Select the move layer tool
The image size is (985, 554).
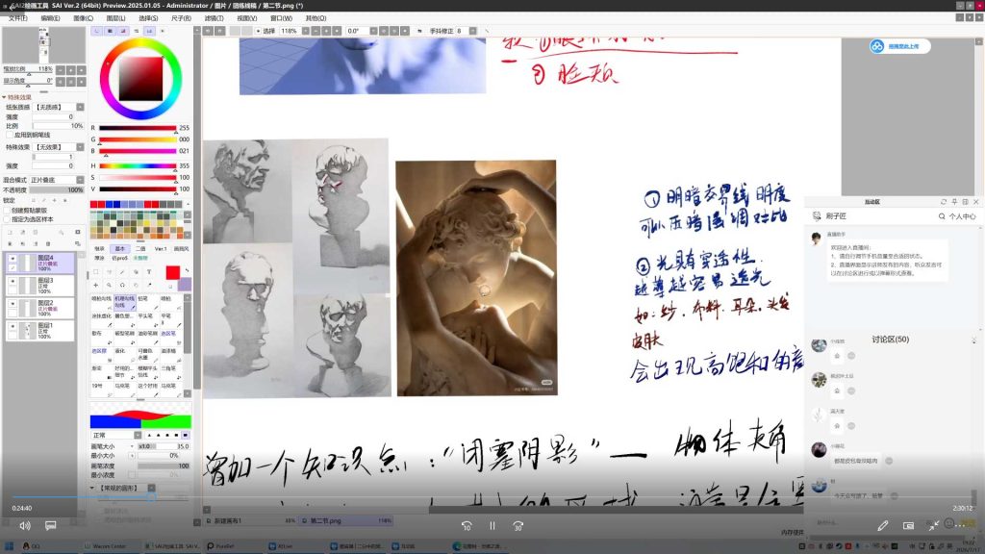[x=95, y=285]
